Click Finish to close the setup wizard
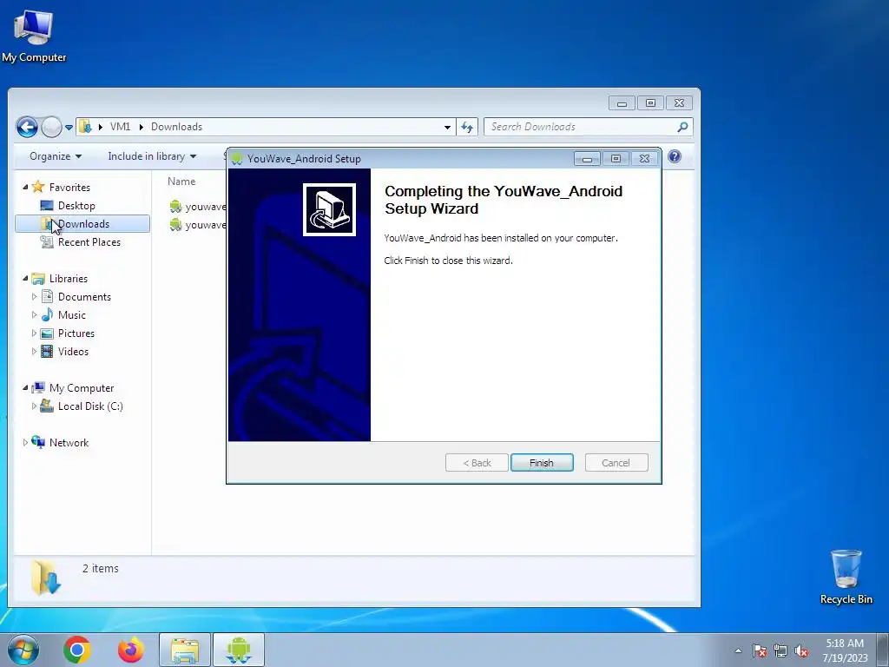 pyautogui.click(x=542, y=463)
